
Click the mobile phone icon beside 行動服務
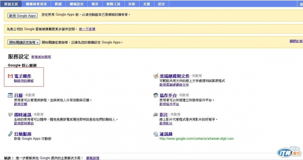10,134
